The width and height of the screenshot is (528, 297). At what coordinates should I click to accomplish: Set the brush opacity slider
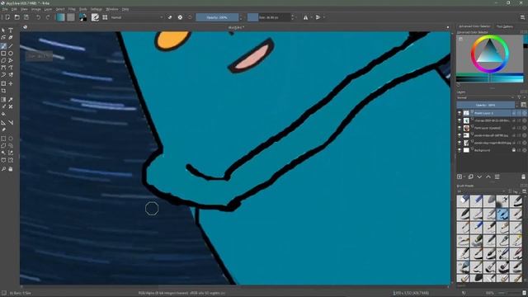217,17
